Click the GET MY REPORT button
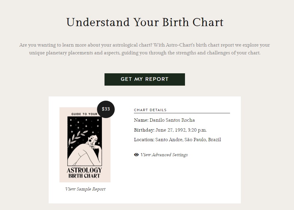 tap(144, 79)
